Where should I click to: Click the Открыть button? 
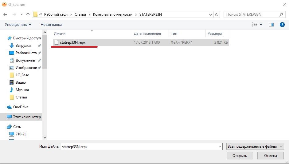pos(240,156)
